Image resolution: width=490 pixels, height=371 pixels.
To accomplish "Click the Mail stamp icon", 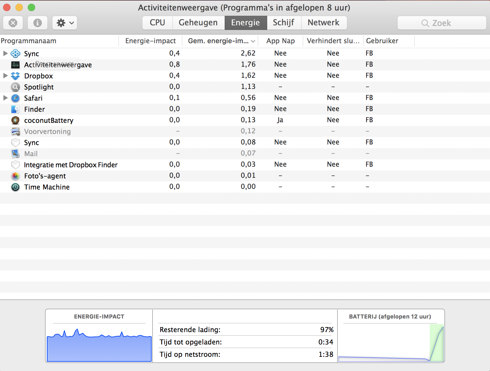I will click(x=15, y=154).
